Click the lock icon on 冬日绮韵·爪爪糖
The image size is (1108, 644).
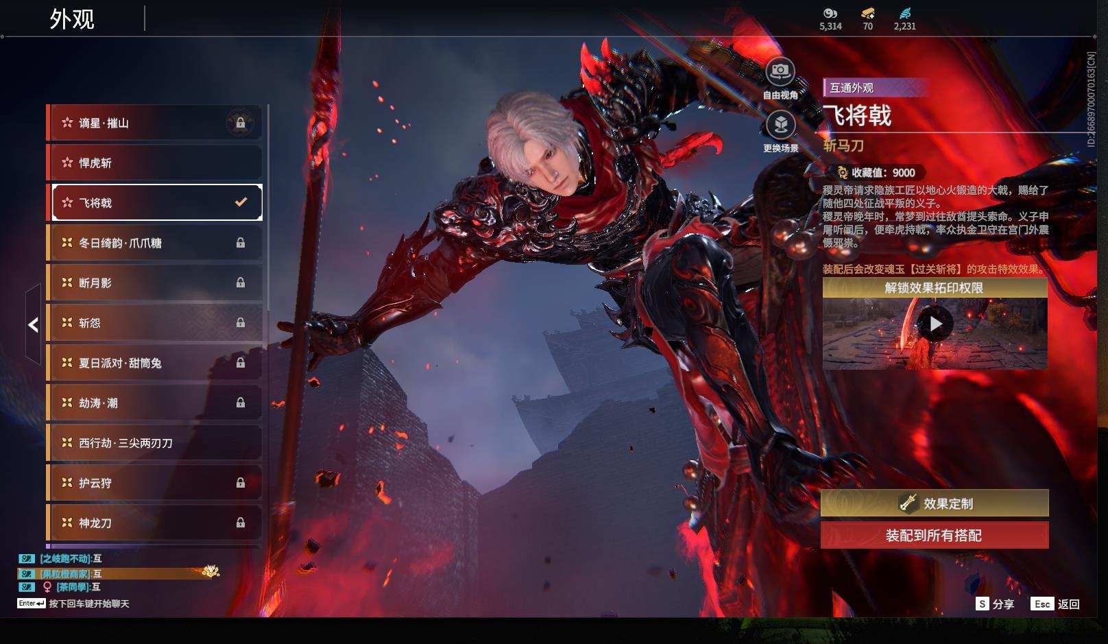point(241,243)
